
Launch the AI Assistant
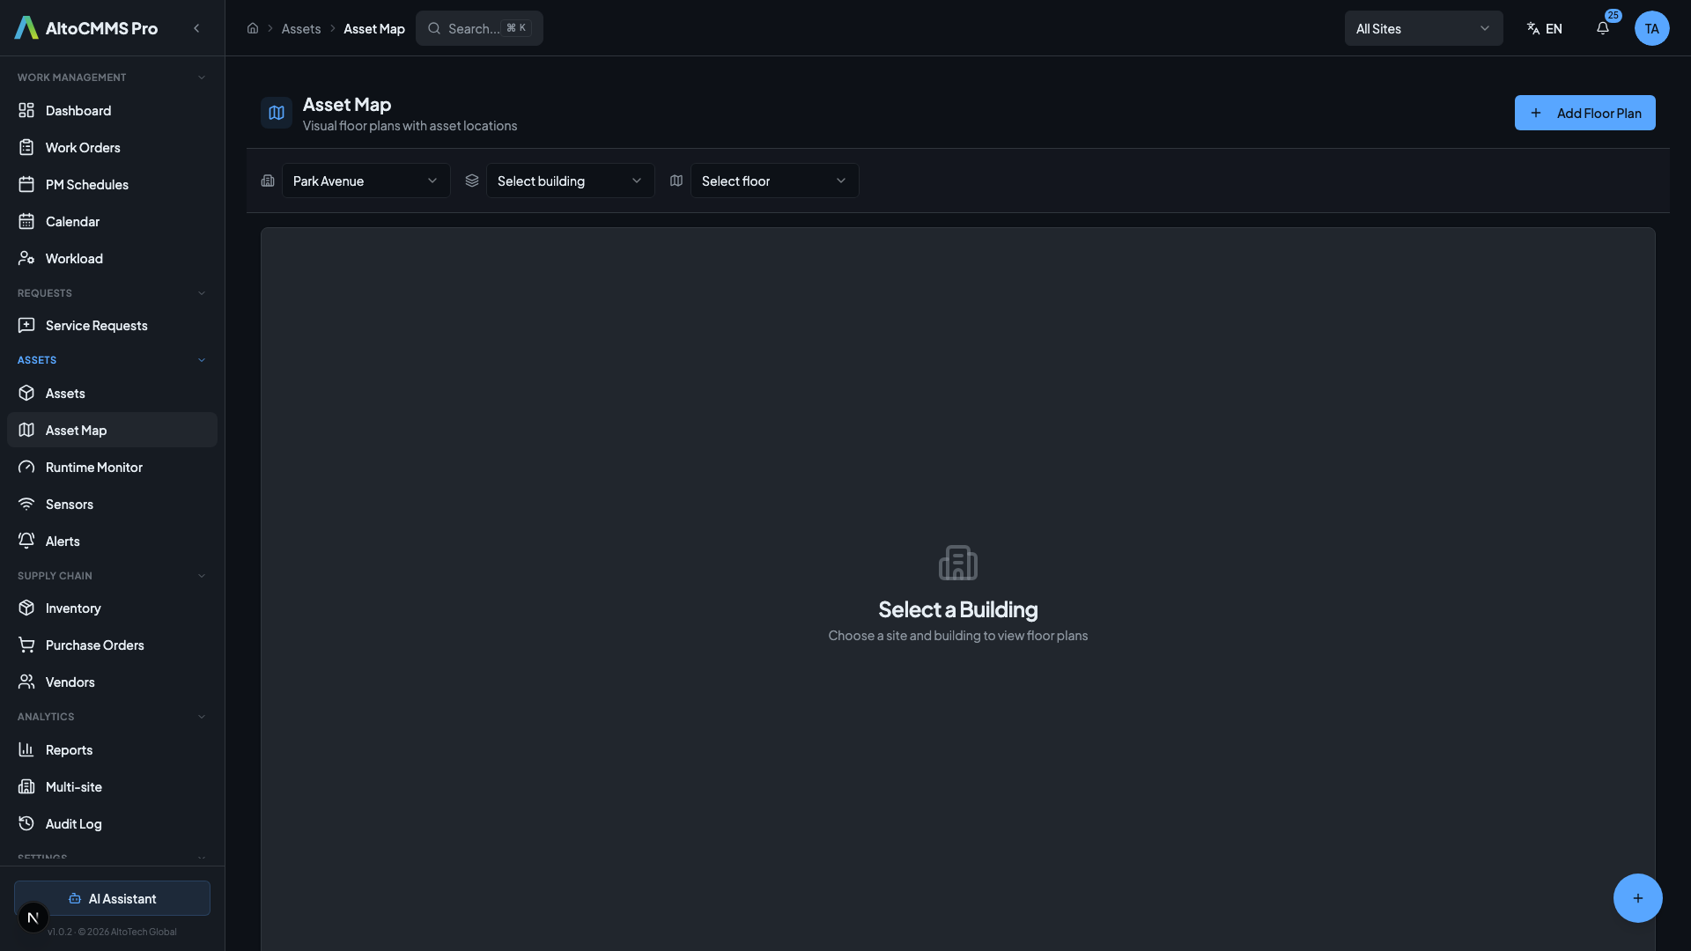click(113, 899)
